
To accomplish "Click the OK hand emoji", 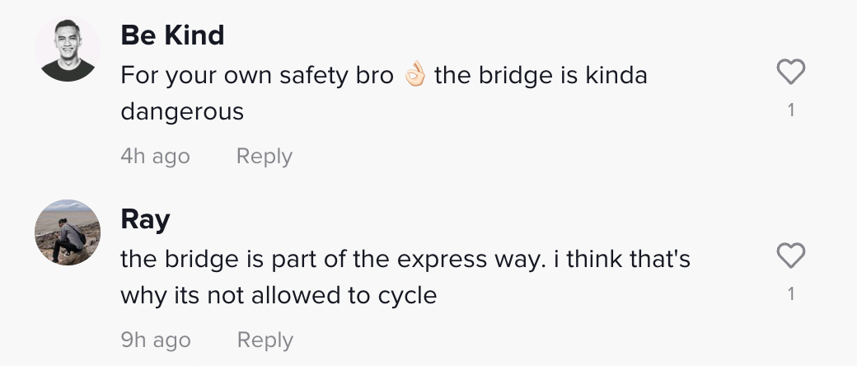I will pos(414,75).
